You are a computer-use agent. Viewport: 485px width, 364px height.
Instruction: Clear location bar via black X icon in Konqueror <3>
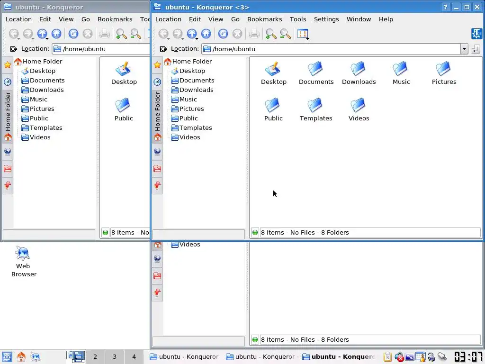(163, 49)
